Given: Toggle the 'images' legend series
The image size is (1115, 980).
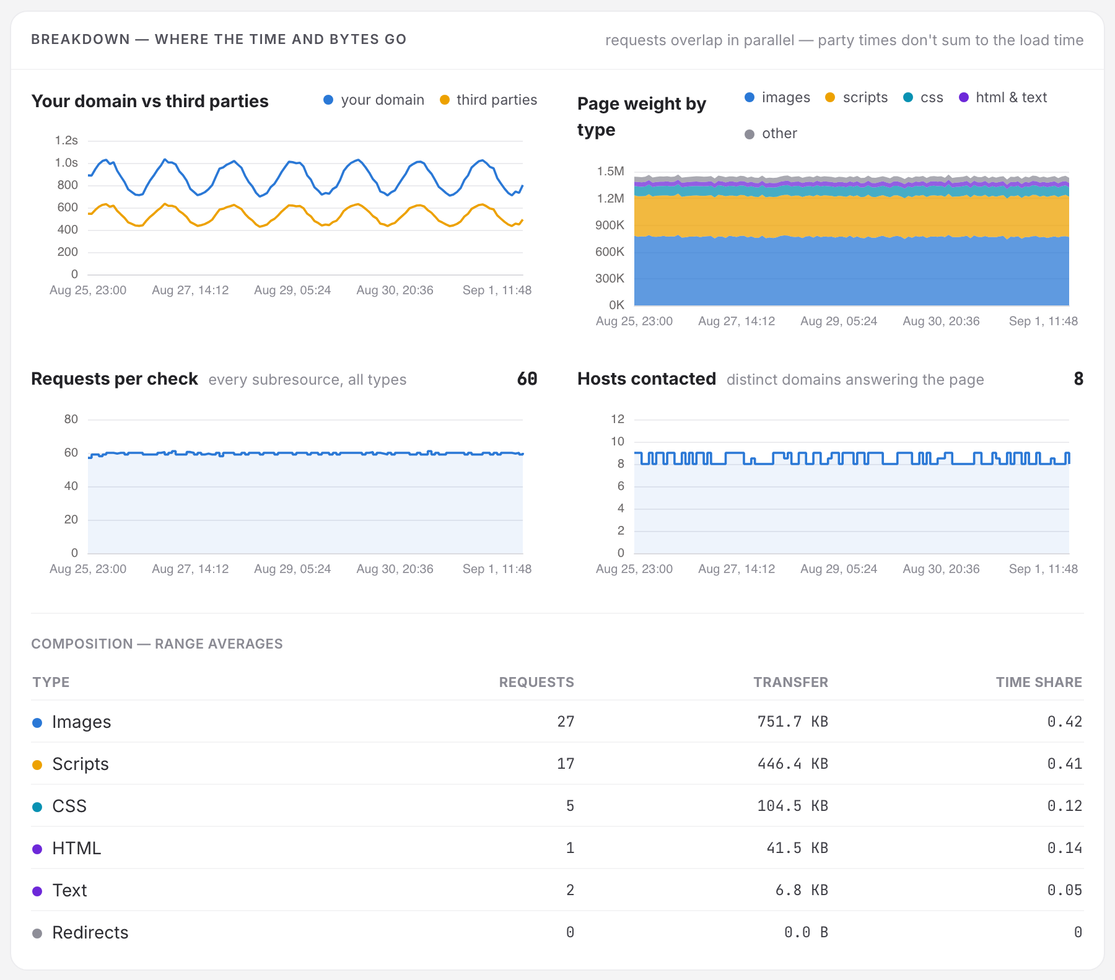Looking at the screenshot, I should pyautogui.click(x=777, y=97).
